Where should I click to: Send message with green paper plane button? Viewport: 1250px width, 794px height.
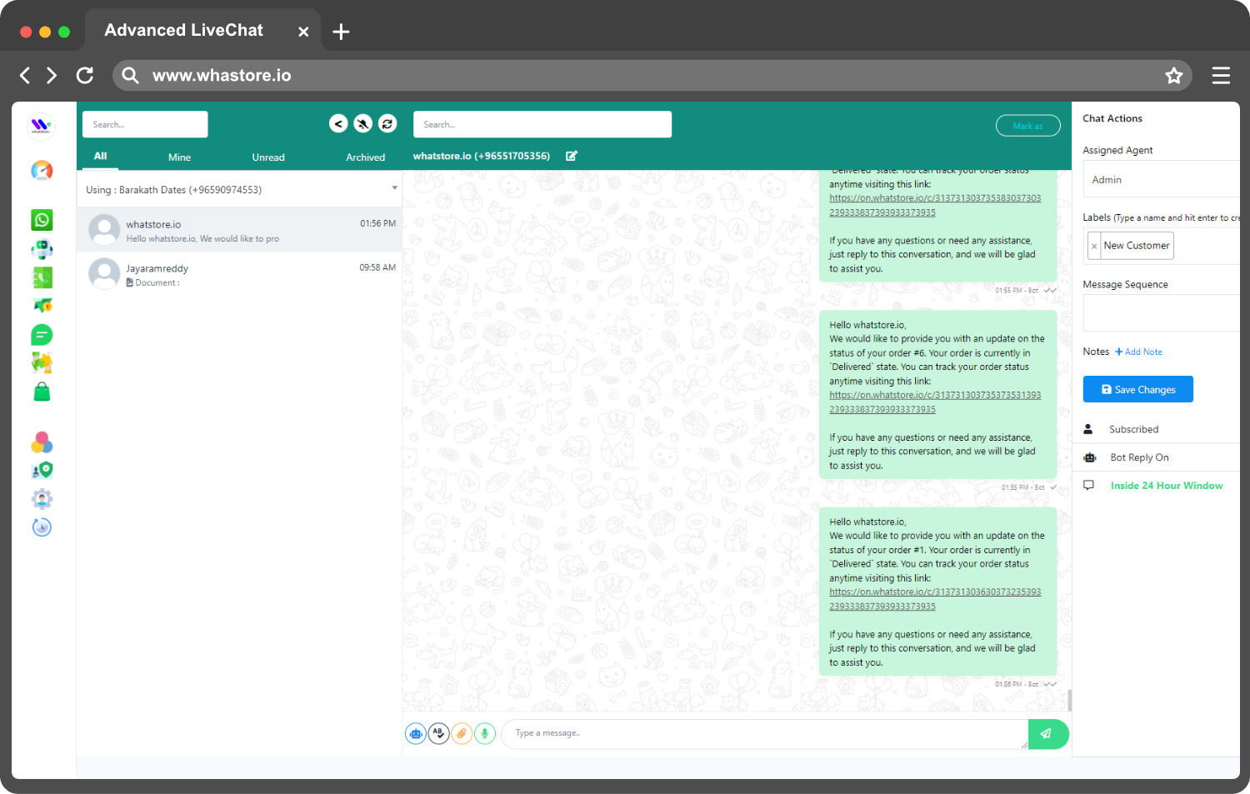pos(1047,734)
